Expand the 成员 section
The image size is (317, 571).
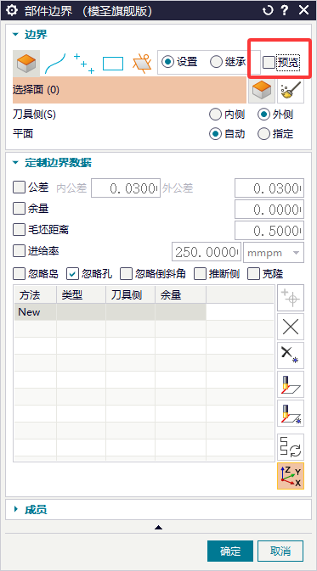tap(15, 509)
